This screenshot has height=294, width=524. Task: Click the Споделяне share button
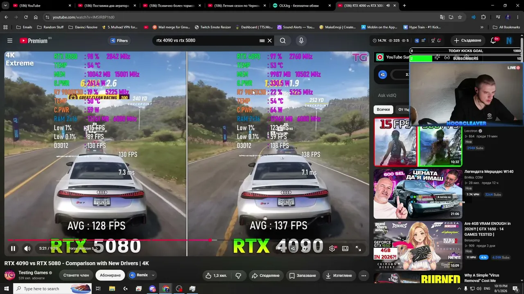click(x=265, y=276)
